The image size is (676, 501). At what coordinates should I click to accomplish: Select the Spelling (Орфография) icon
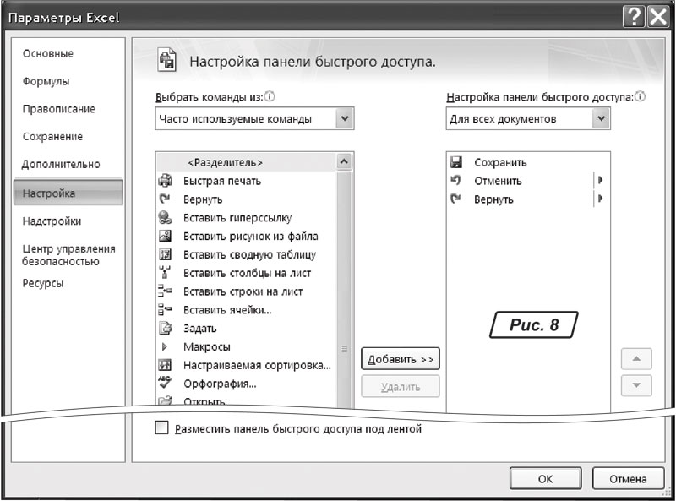click(166, 383)
